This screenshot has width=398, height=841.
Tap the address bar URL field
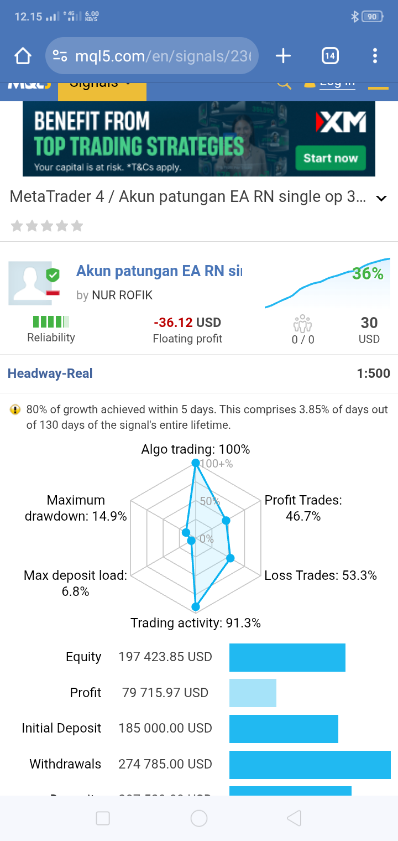(151, 56)
